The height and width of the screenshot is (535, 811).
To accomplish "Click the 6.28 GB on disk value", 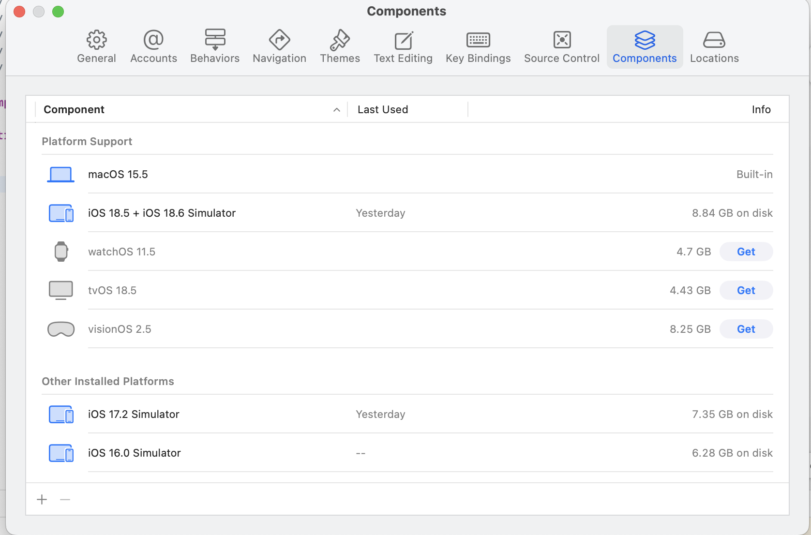I will 732,453.
